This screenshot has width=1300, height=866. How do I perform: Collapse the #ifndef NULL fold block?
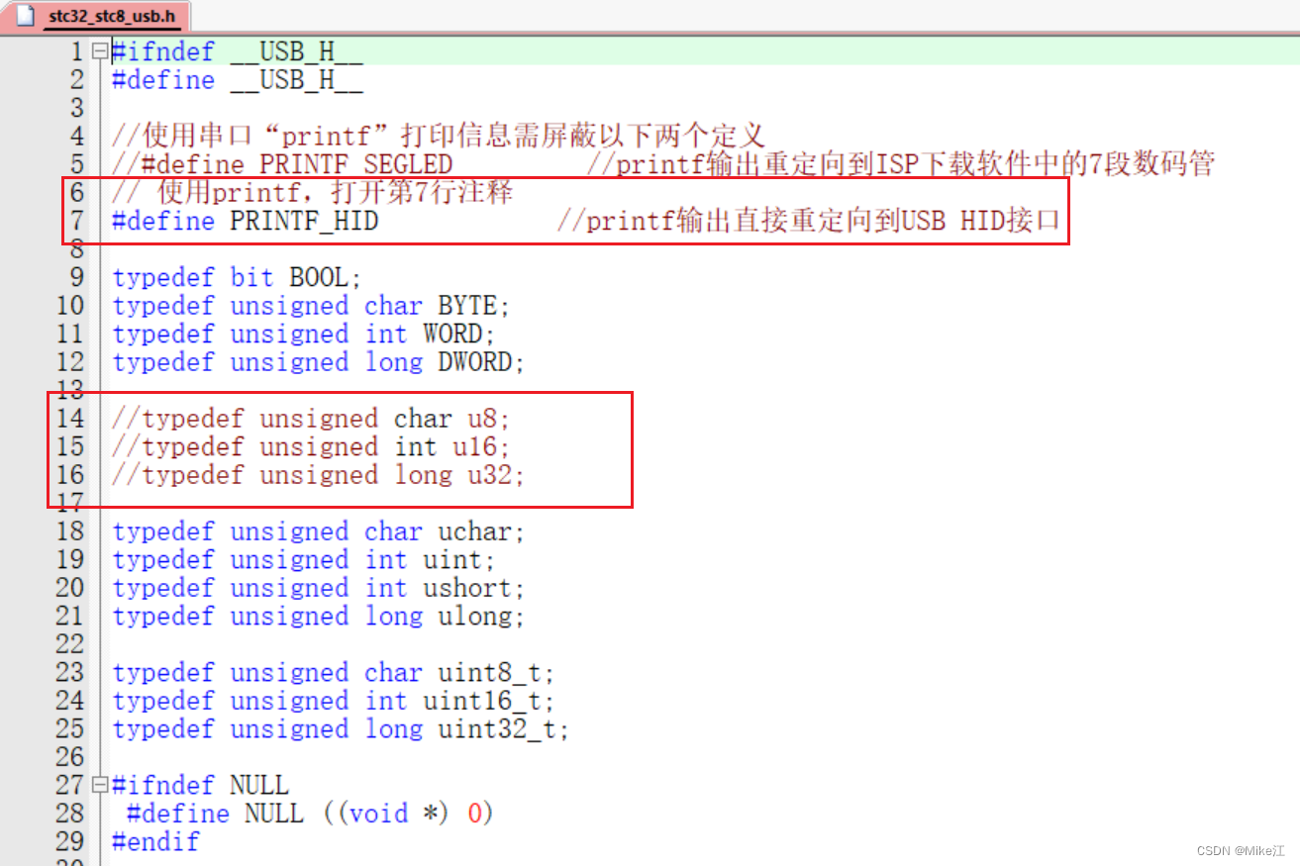[99, 786]
